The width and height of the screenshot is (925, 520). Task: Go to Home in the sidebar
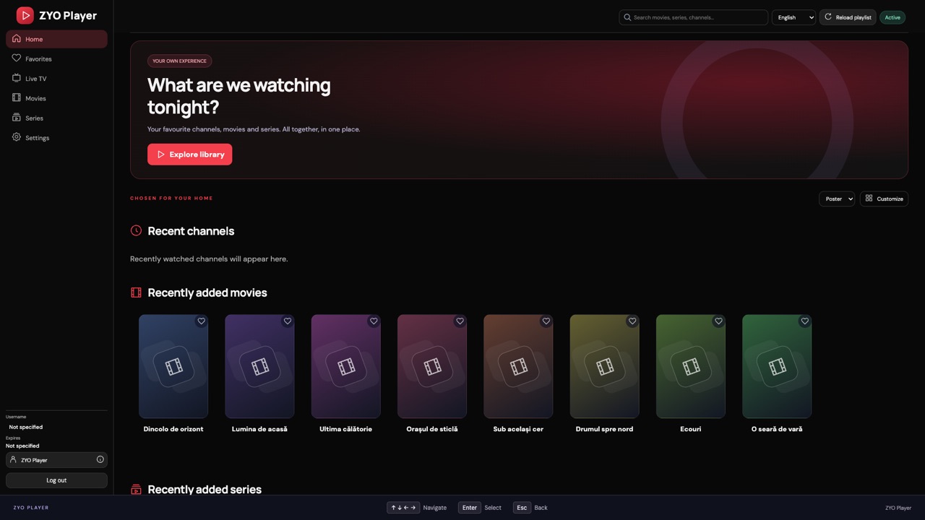coord(56,39)
